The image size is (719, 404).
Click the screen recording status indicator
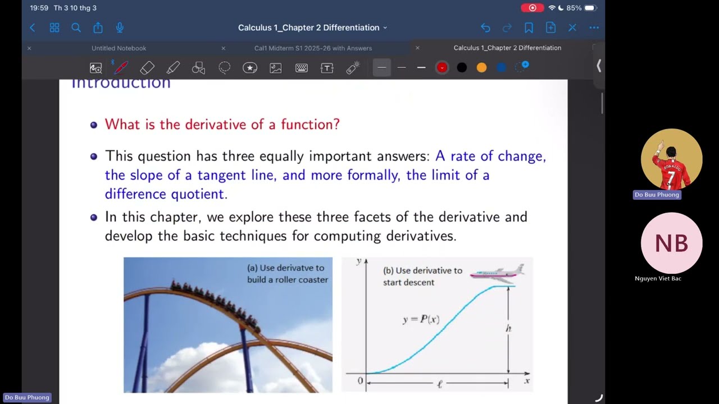click(x=532, y=8)
